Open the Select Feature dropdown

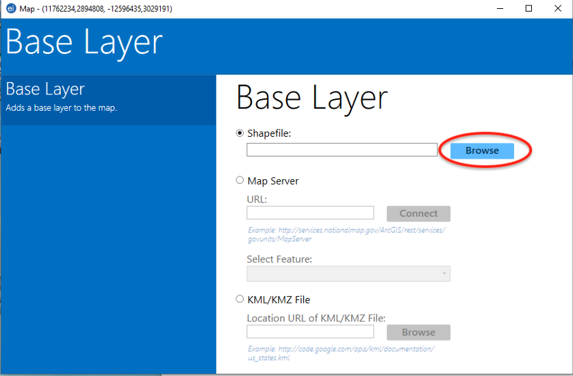pyautogui.click(x=348, y=273)
